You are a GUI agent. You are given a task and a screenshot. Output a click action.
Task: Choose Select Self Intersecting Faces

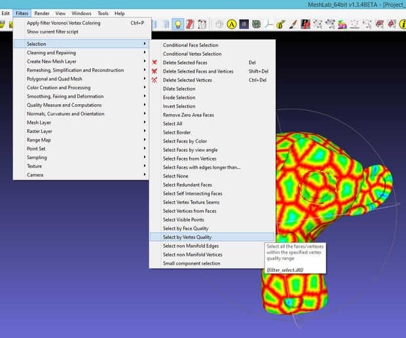[x=212, y=193]
